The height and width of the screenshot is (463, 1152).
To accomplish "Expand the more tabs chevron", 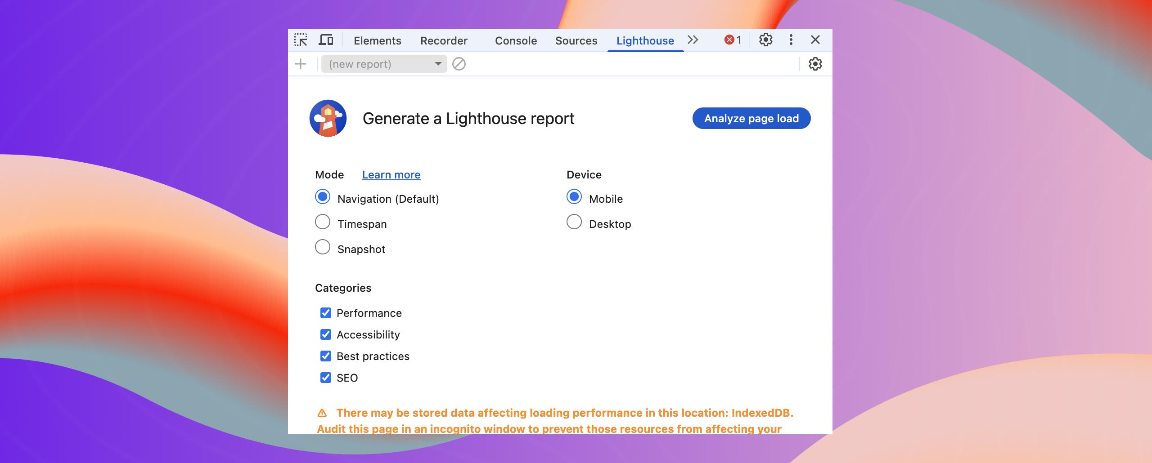I will [x=693, y=40].
